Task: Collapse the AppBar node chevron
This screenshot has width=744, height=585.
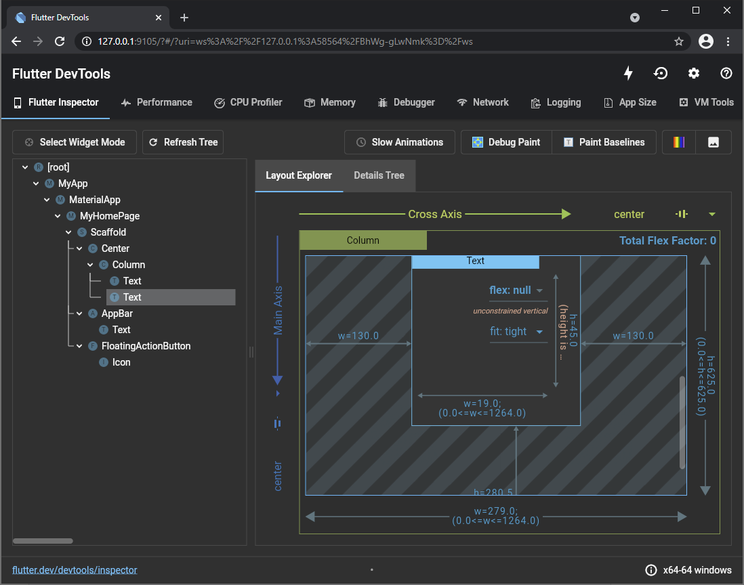Action: pyautogui.click(x=79, y=313)
